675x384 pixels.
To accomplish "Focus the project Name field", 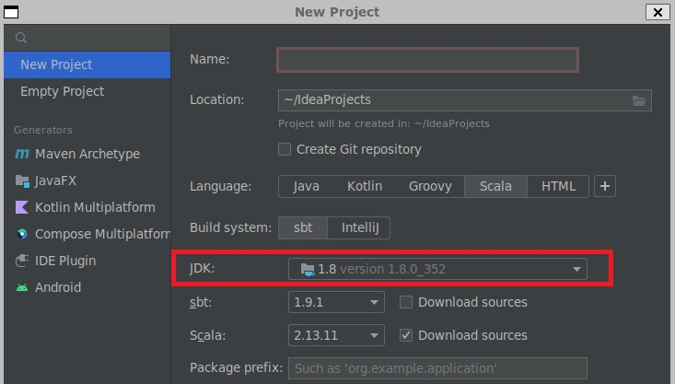I will click(x=427, y=60).
